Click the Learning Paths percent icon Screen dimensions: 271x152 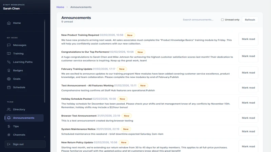click(9, 62)
